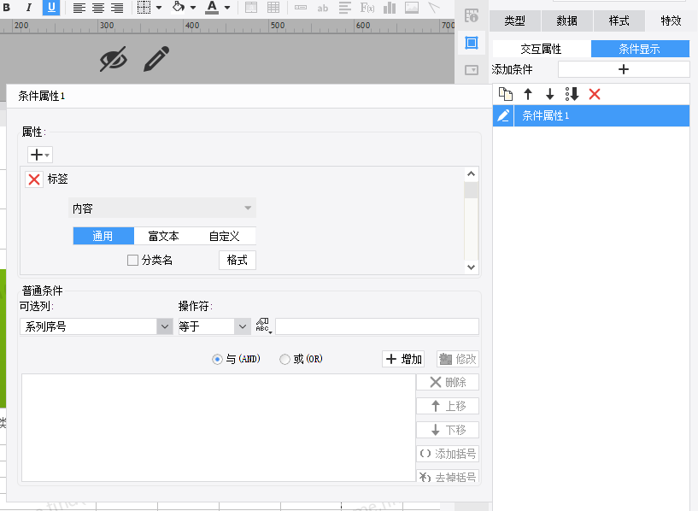Click the 上移 button
Screen dimensions: 698x511
click(x=448, y=406)
